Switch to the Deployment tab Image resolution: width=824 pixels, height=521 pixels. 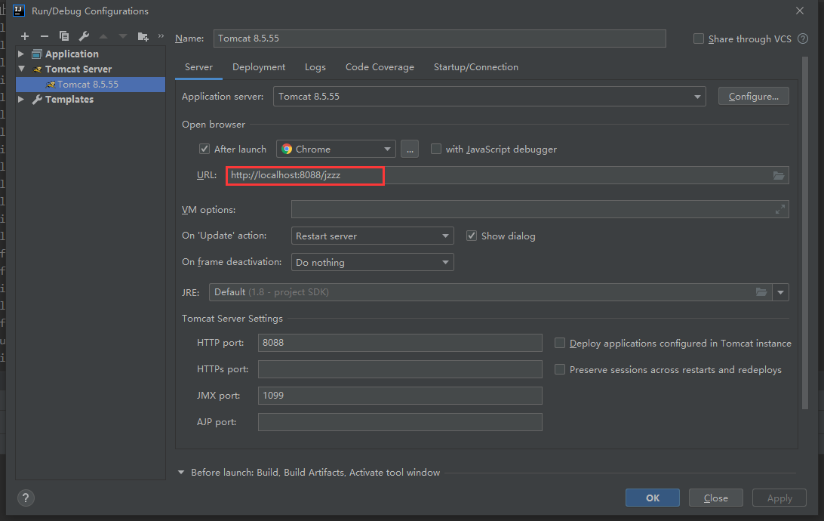pyautogui.click(x=259, y=67)
